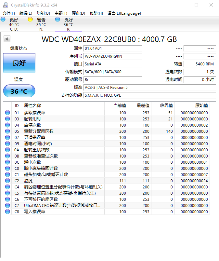Screen dimensions: 219x261
Task: Click the ID column header
Action: tap(17, 105)
